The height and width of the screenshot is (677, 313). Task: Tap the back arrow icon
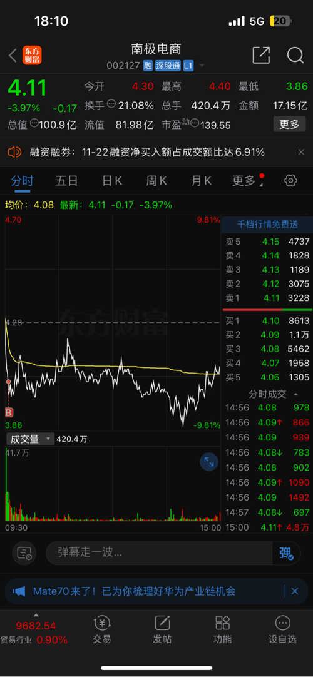[13, 56]
